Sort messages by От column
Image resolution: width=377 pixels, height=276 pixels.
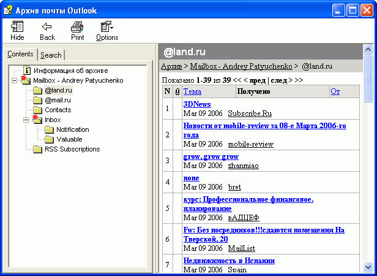tap(335, 91)
